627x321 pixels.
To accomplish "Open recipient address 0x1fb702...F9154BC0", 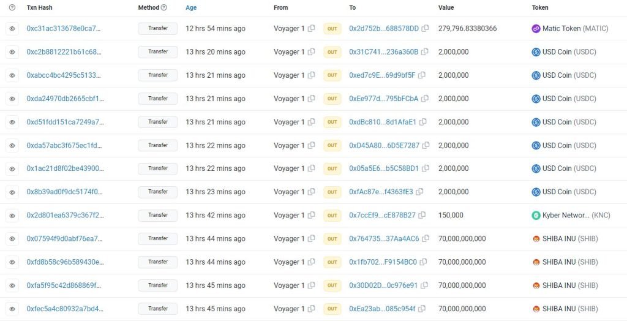I will click(x=383, y=262).
